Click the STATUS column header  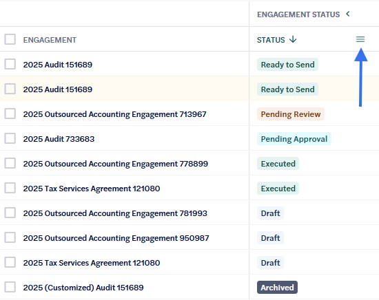click(271, 40)
